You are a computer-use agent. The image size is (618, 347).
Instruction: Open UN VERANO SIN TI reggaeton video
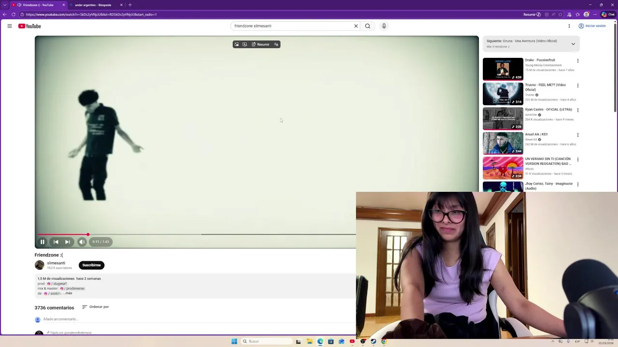(503, 168)
